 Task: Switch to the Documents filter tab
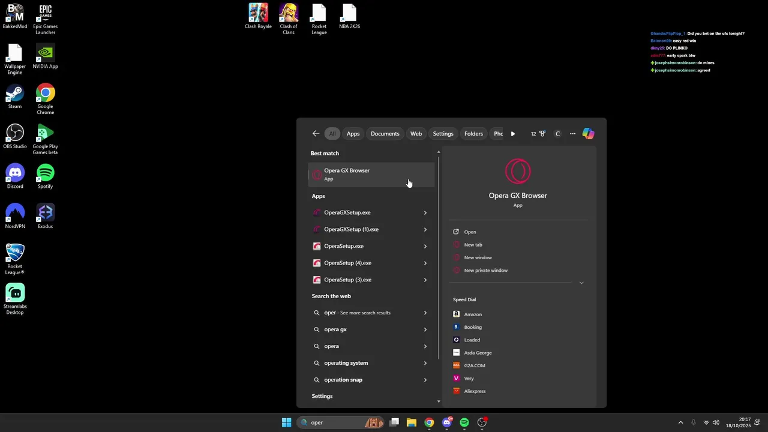click(385, 134)
